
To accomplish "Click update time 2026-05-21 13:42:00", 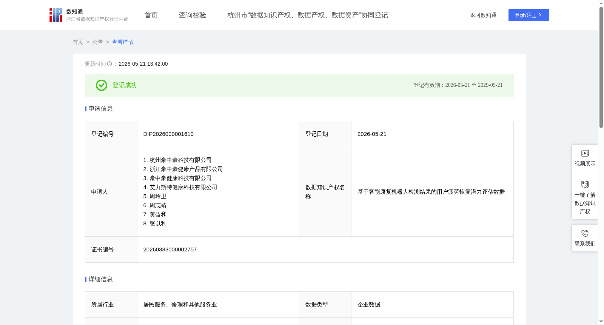I will (143, 64).
